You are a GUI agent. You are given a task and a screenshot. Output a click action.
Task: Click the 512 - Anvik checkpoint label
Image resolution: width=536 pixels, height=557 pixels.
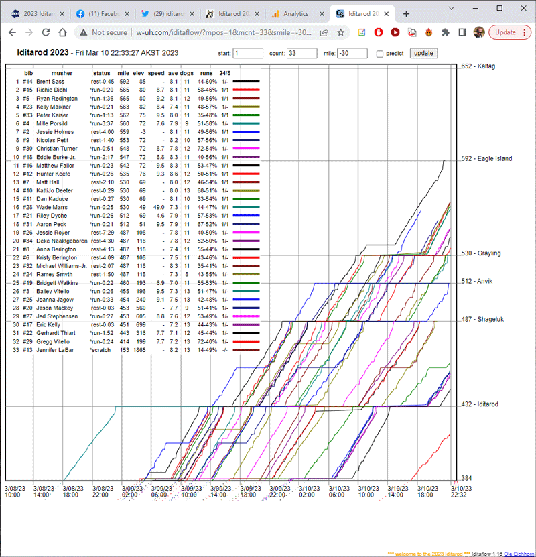tap(477, 281)
